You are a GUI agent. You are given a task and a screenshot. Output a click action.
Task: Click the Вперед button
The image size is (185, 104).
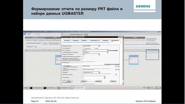point(84,81)
